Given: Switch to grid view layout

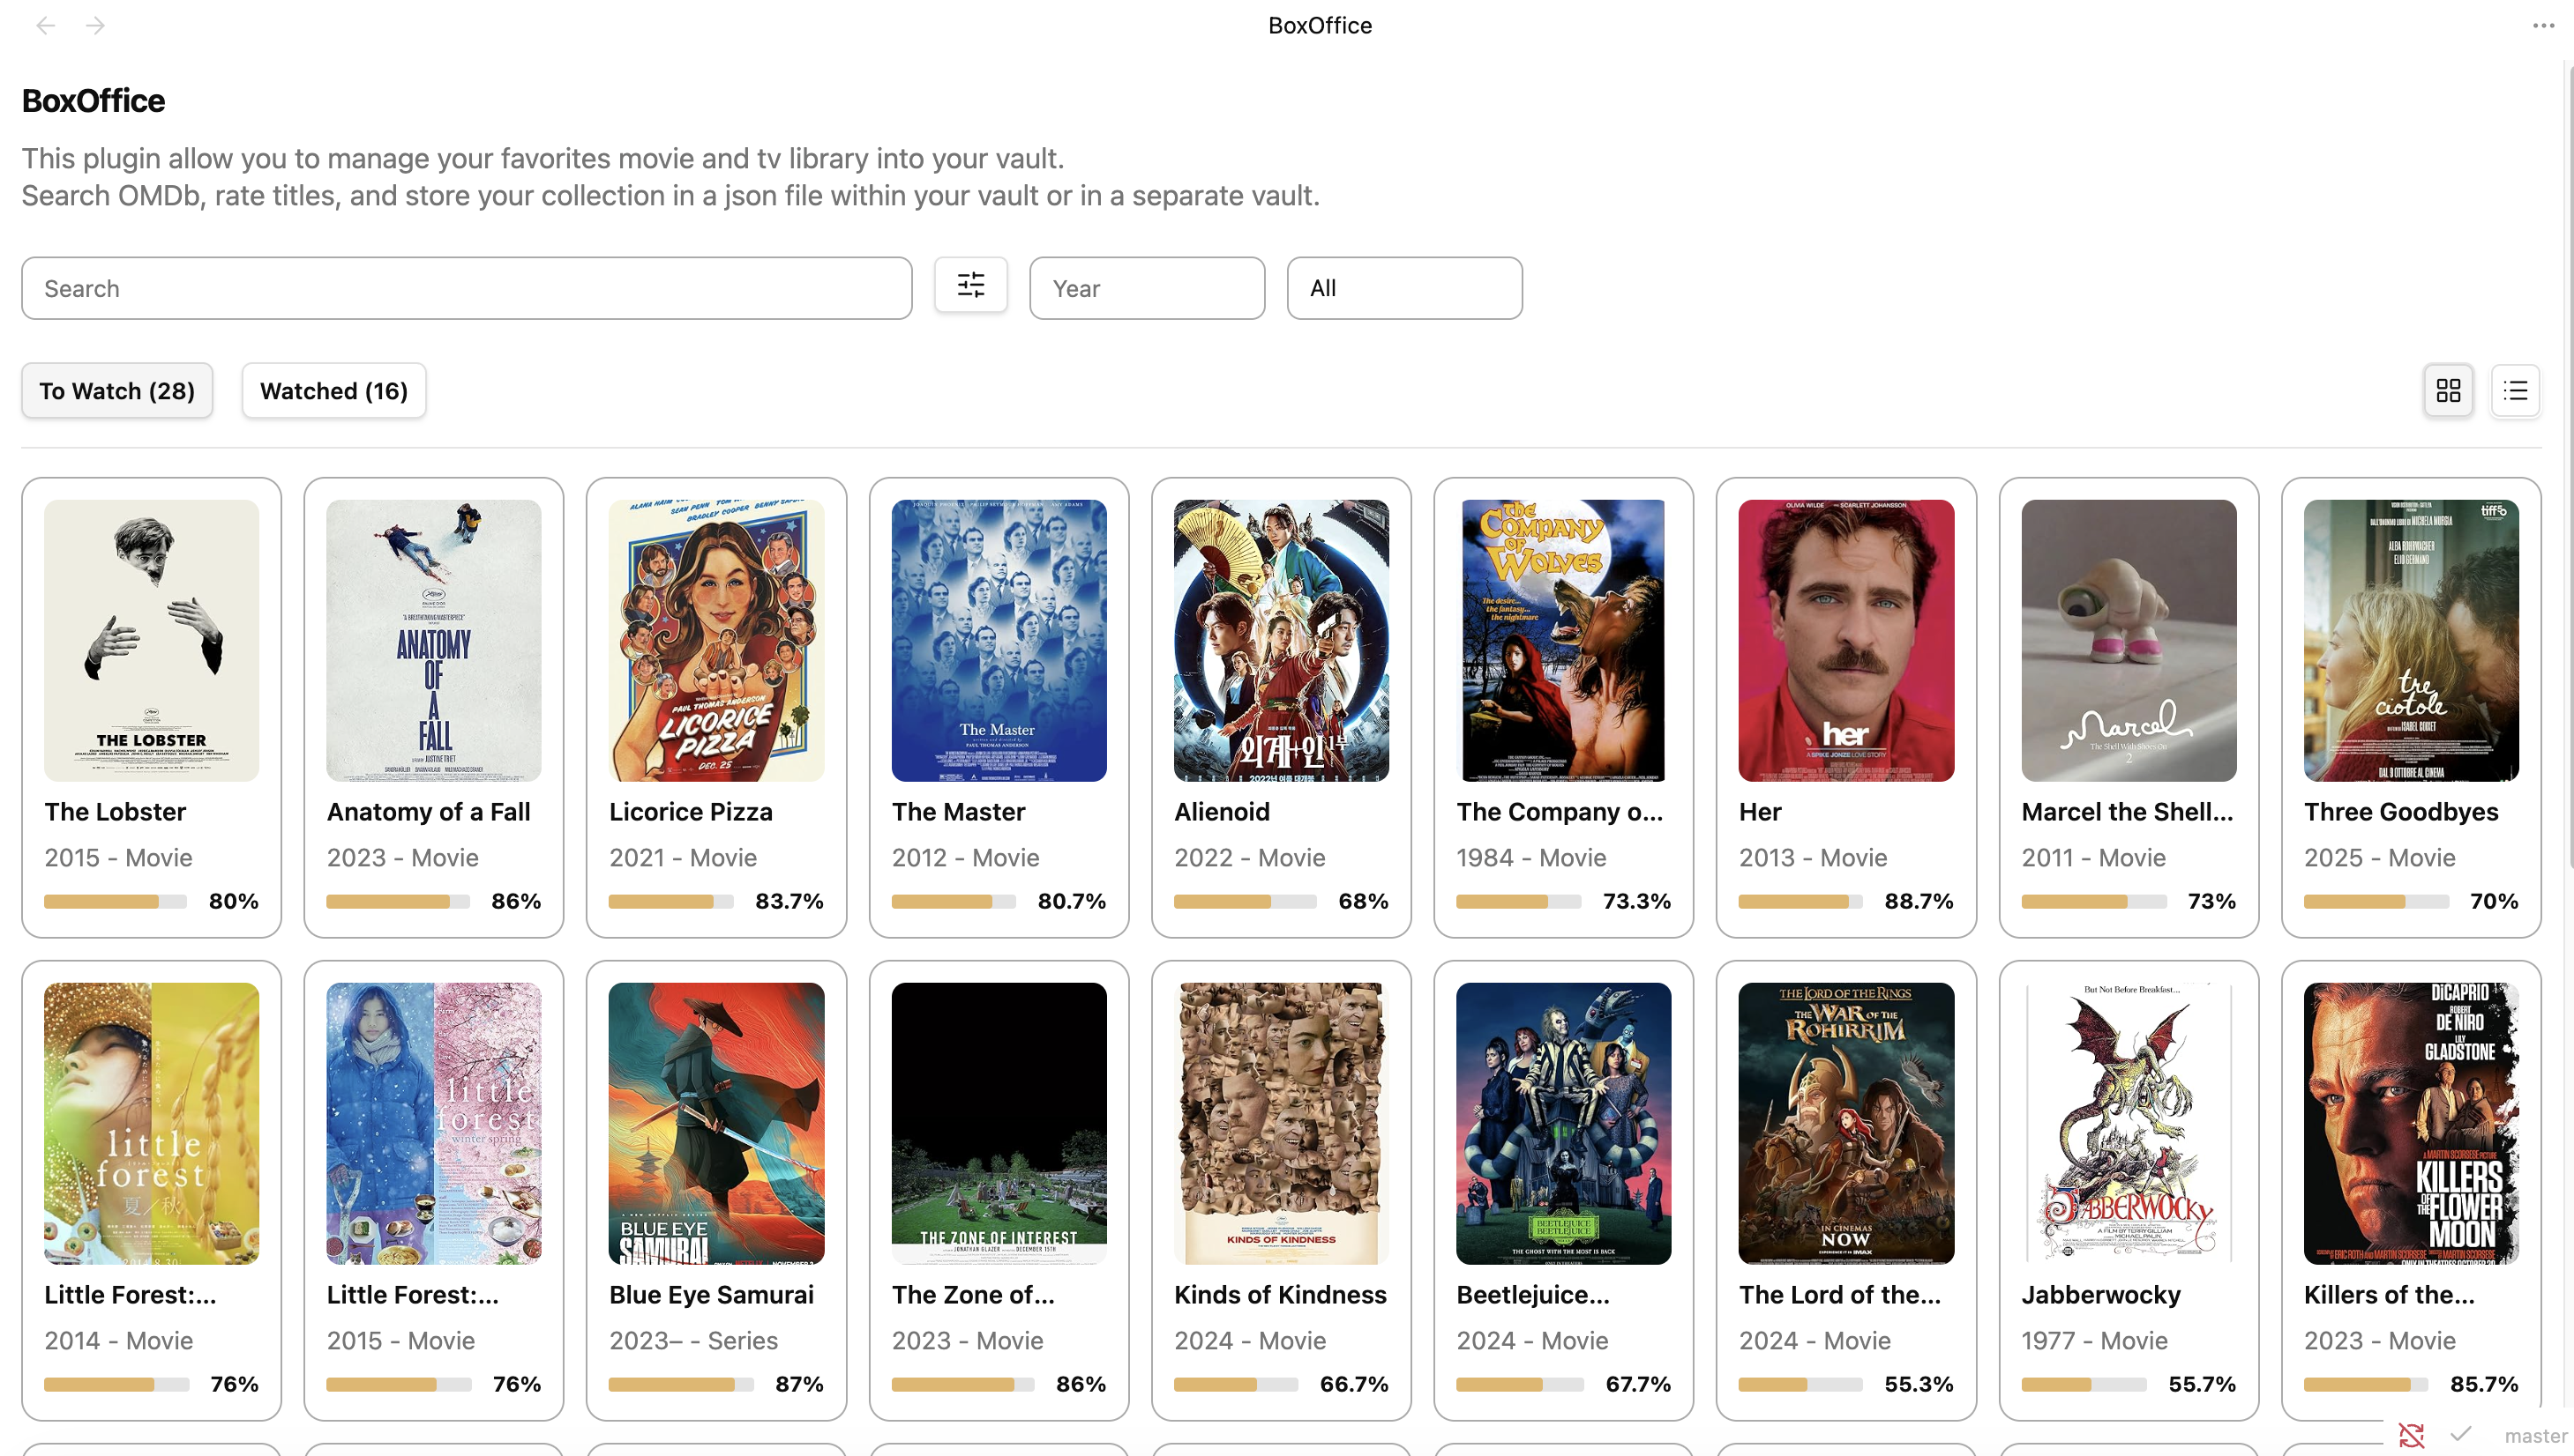Looking at the screenshot, I should 2448,390.
